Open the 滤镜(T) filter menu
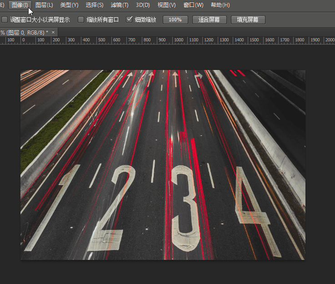The width and height of the screenshot is (335, 284). tap(120, 5)
